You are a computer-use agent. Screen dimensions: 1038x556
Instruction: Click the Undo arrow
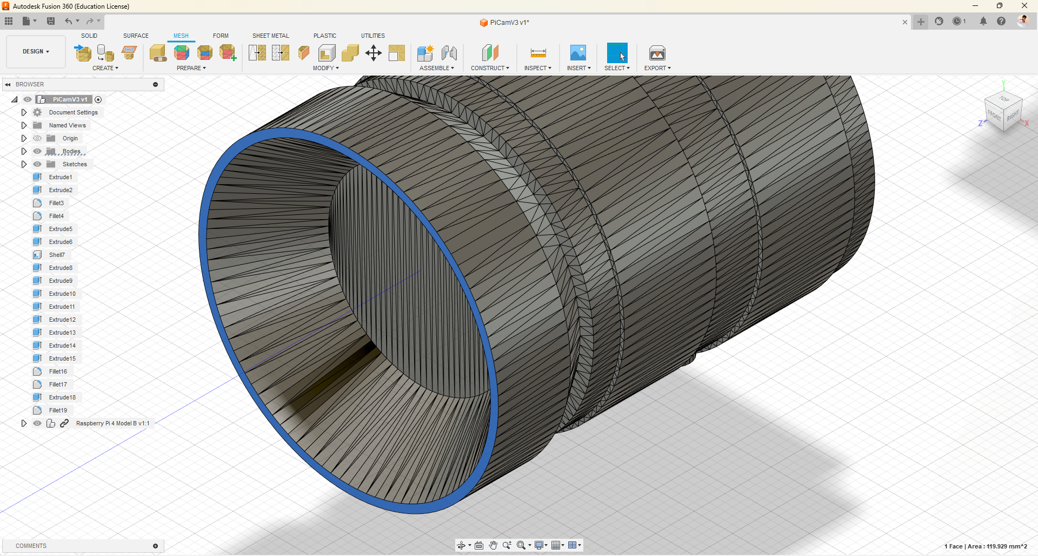69,21
